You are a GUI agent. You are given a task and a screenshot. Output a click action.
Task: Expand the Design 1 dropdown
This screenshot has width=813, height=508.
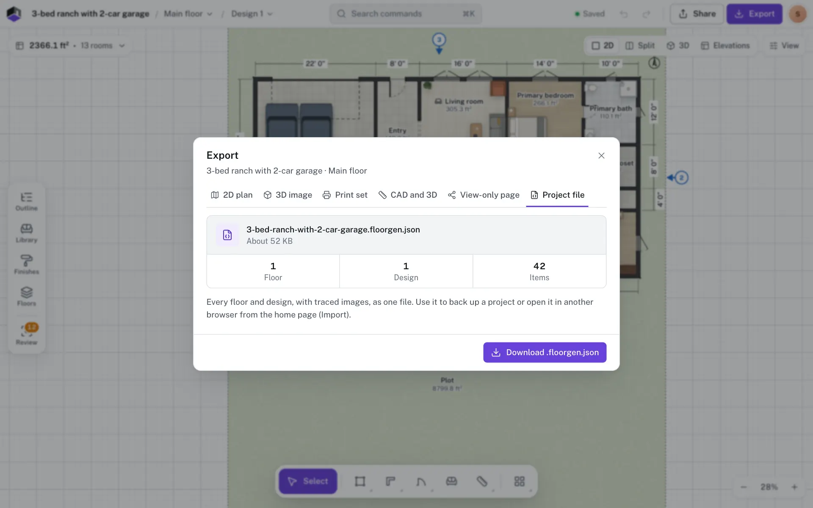(252, 14)
